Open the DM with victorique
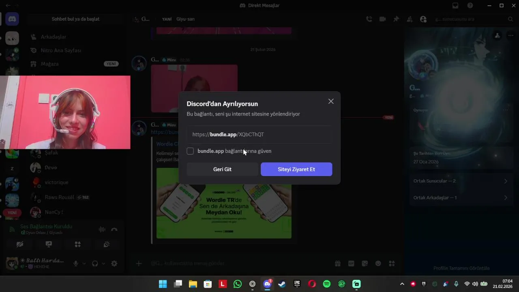This screenshot has width=519, height=292. 75,182
